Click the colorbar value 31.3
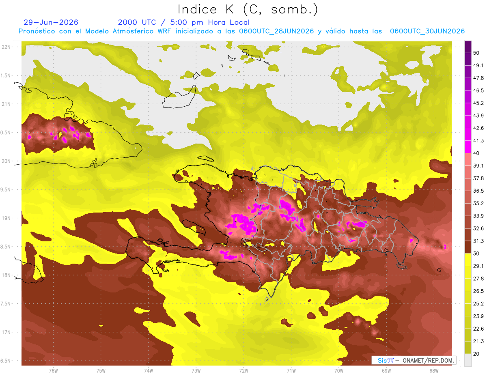 pyautogui.click(x=478, y=241)
